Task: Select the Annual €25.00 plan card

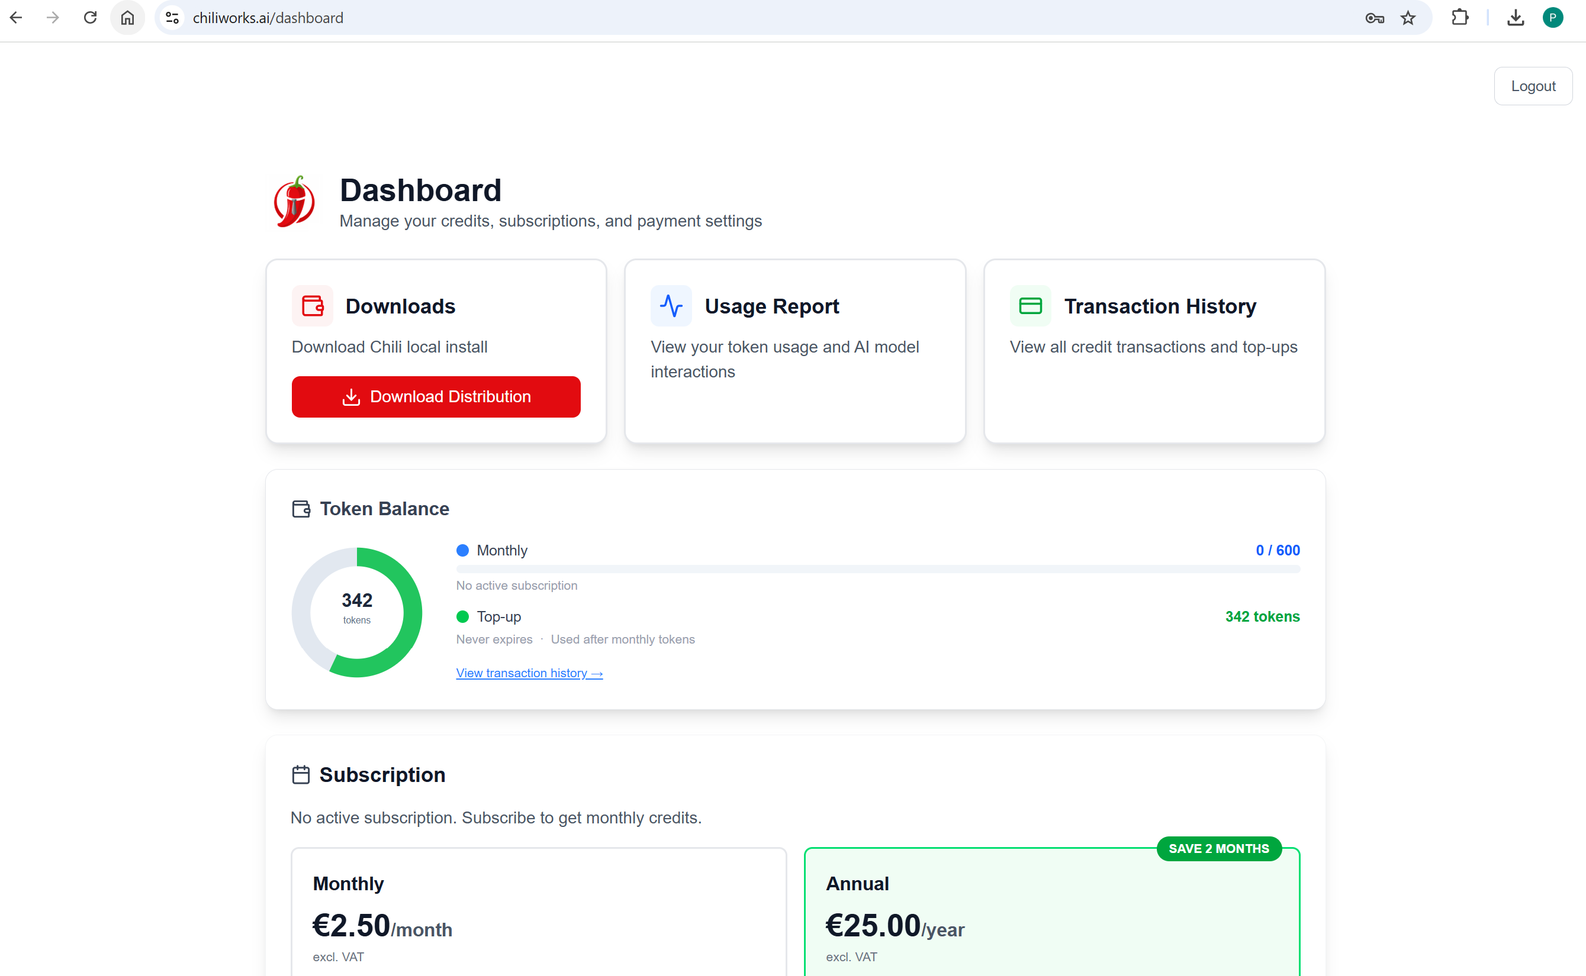Action: coord(1051,917)
